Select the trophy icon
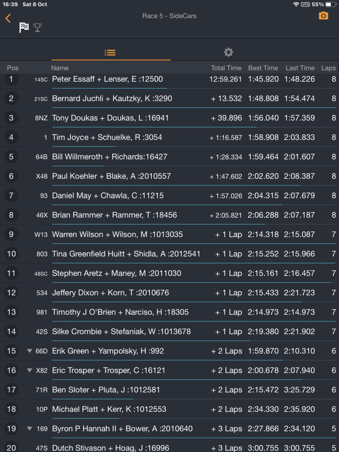 point(38,28)
